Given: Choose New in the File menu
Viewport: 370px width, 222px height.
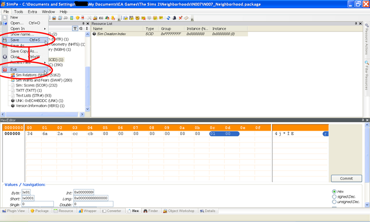Looking at the screenshot, I should coord(25,17).
